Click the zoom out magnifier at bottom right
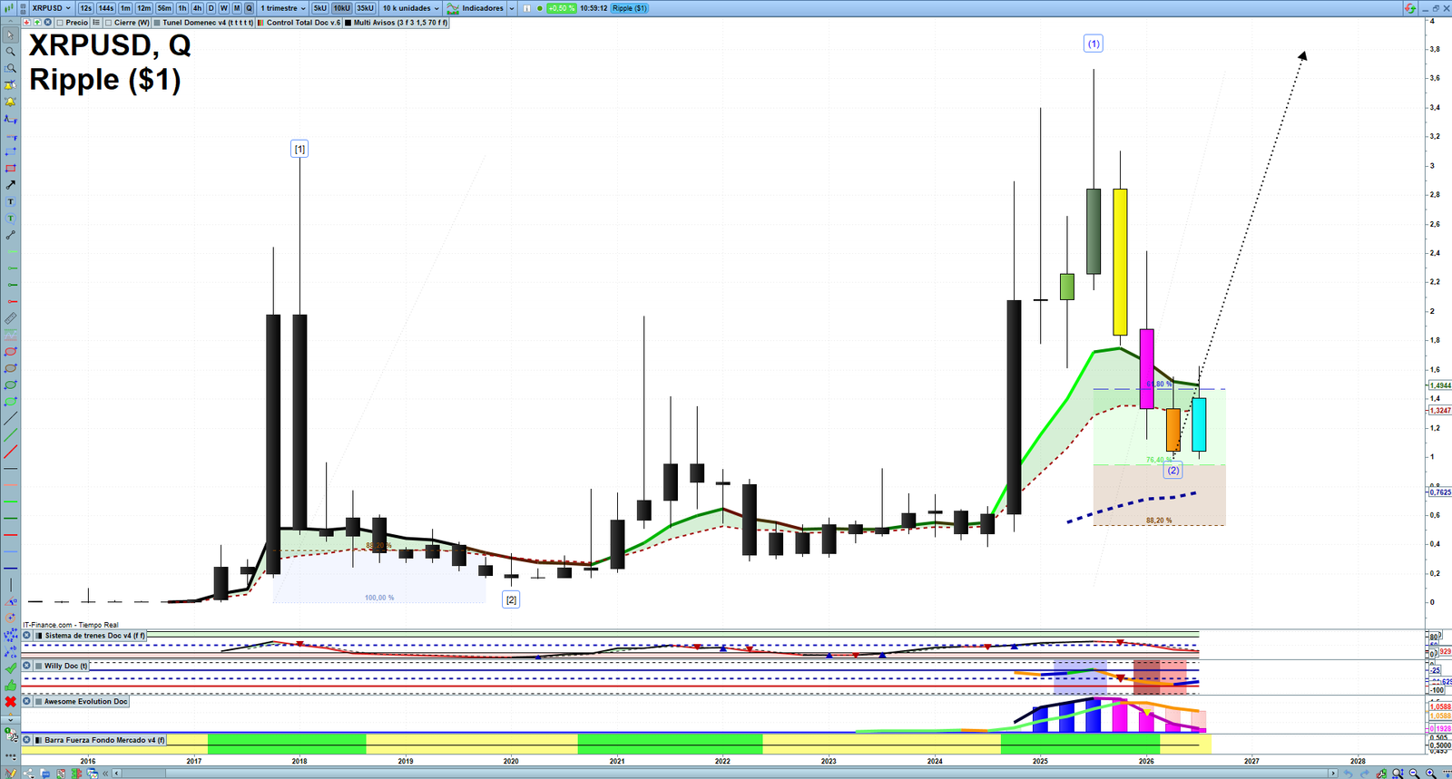This screenshot has height=779, width=1452. 1415,774
